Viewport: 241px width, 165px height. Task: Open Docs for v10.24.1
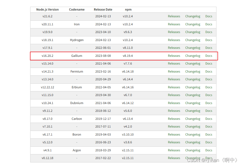tap(208, 103)
